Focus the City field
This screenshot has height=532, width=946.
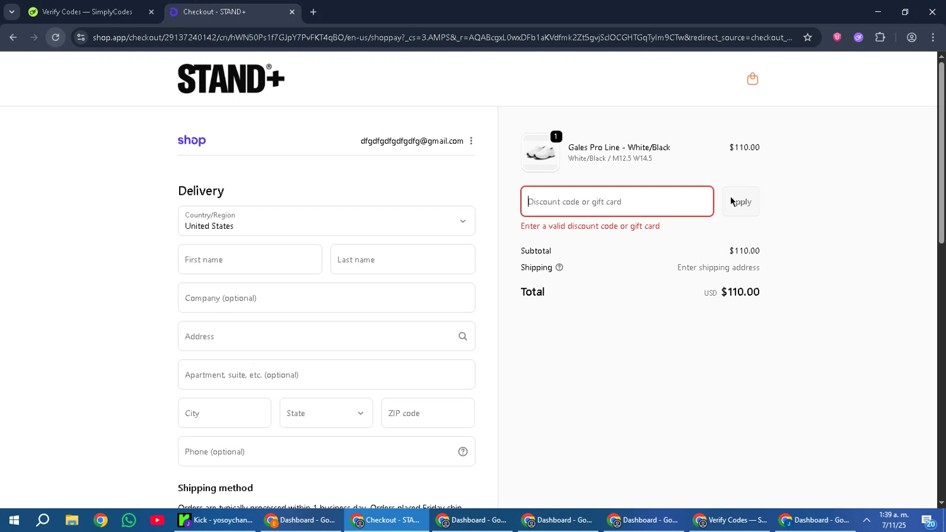click(225, 413)
